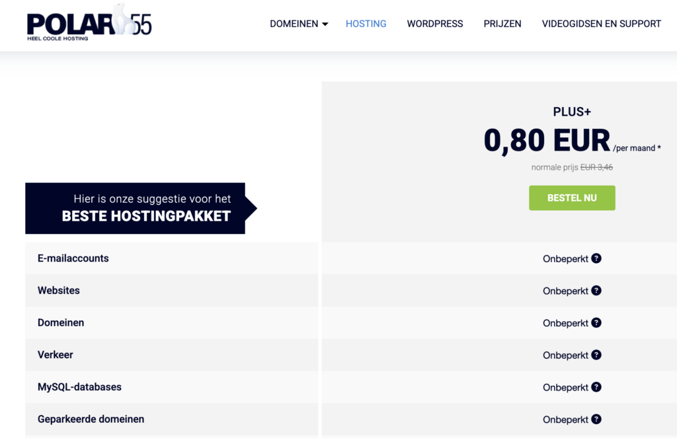Click the MySQL-databases row label
This screenshot has height=438, width=677.
pos(79,387)
